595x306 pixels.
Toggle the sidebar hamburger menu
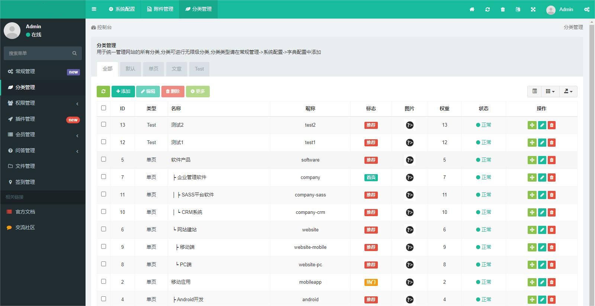coord(94,9)
